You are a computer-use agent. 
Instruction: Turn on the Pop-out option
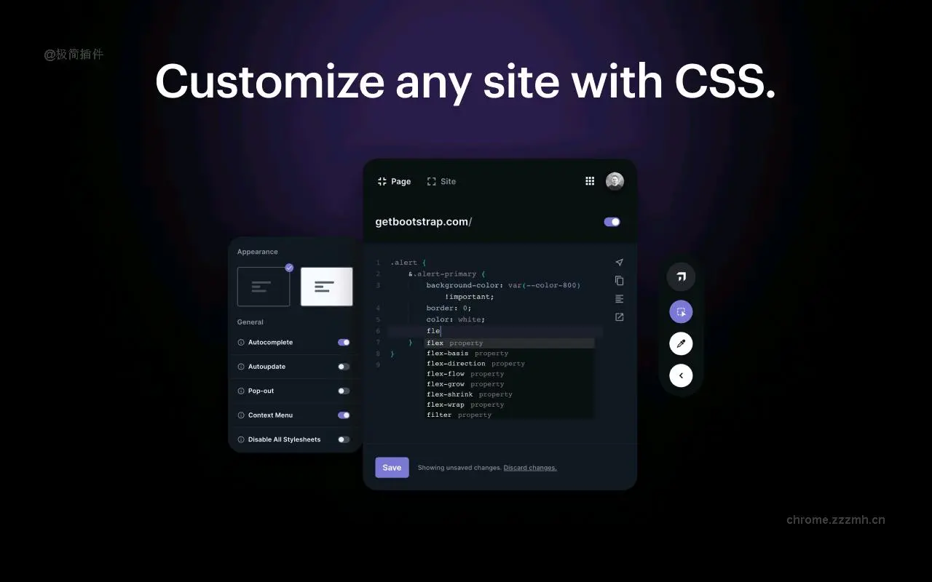(343, 391)
